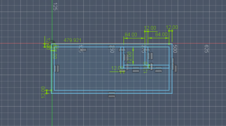Click the 500 ruler label
This screenshot has width=226, height=126.
175,49
